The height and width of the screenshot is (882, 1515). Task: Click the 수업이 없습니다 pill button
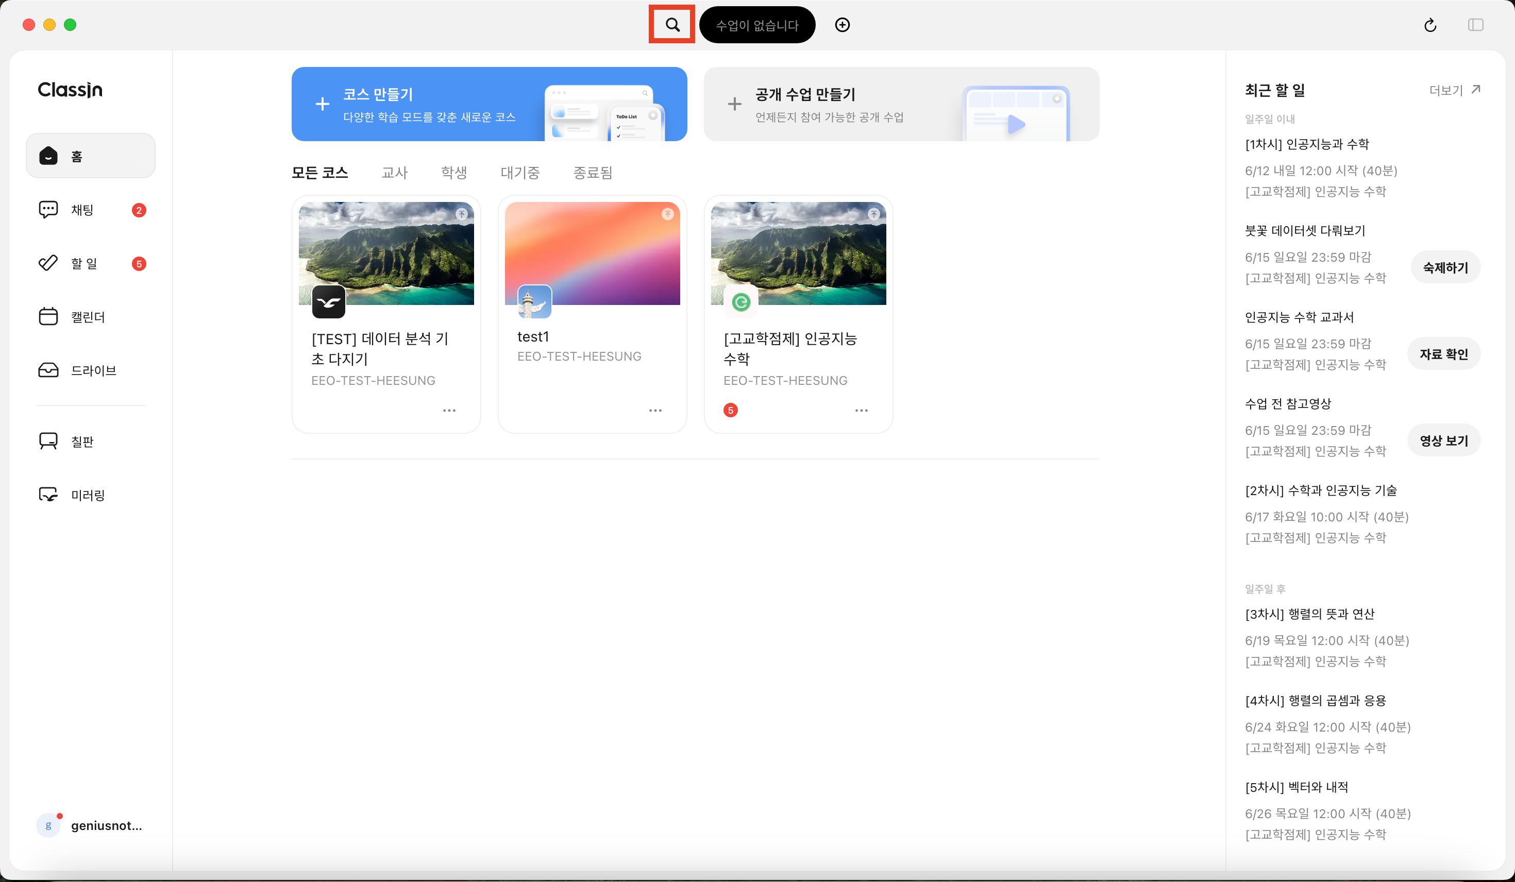[x=757, y=25]
